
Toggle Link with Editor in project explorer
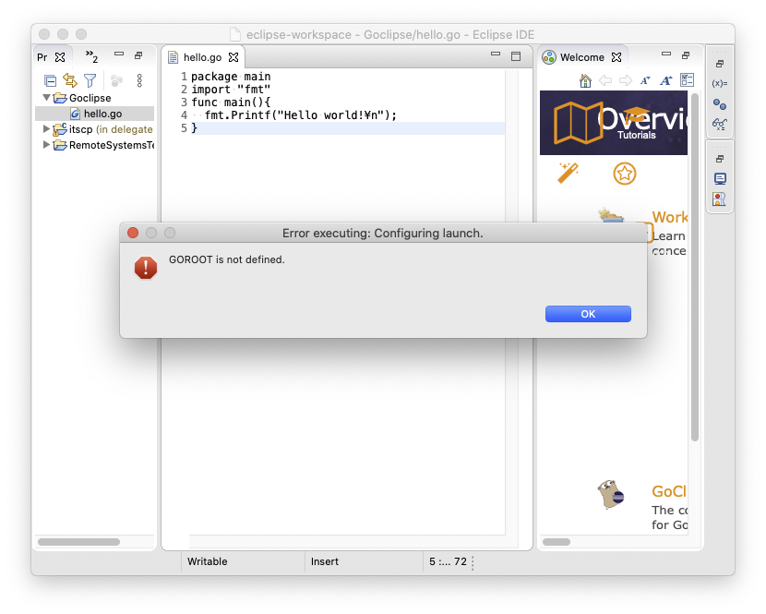(69, 81)
